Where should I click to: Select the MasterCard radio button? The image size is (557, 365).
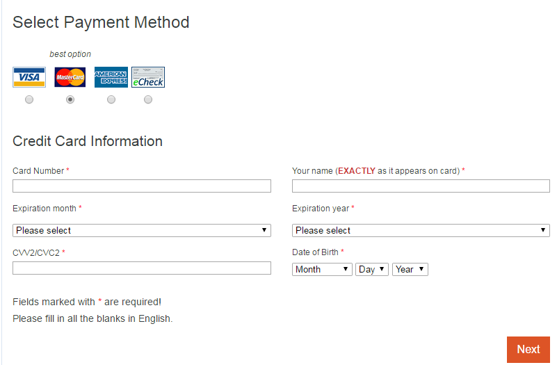coord(70,99)
